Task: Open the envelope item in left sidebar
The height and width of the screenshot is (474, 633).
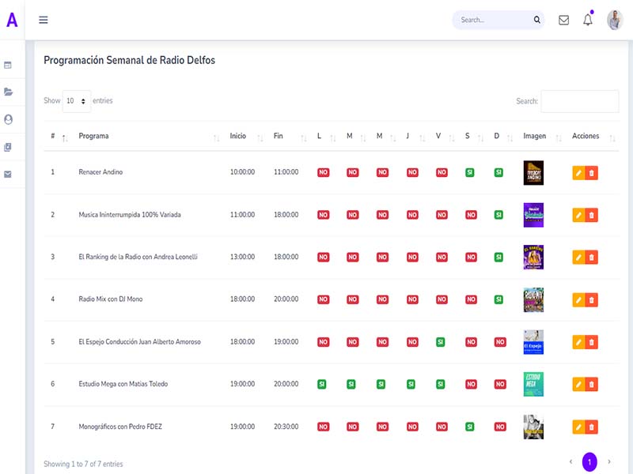Action: coord(9,174)
